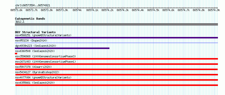Select the red nsv4077084 variant bar

tap(117, 80)
